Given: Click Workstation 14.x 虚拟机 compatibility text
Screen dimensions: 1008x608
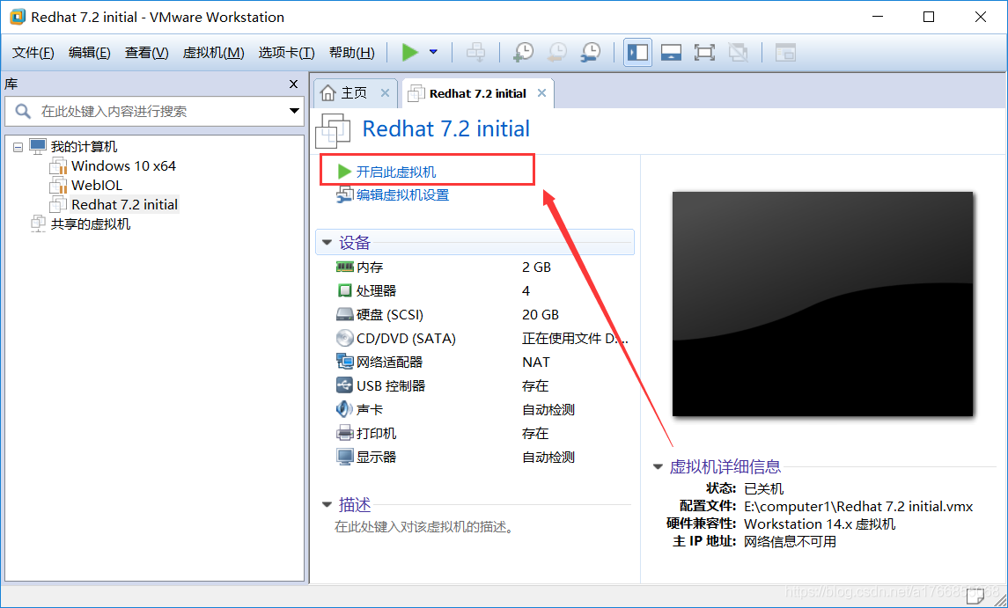Looking at the screenshot, I should click(820, 524).
